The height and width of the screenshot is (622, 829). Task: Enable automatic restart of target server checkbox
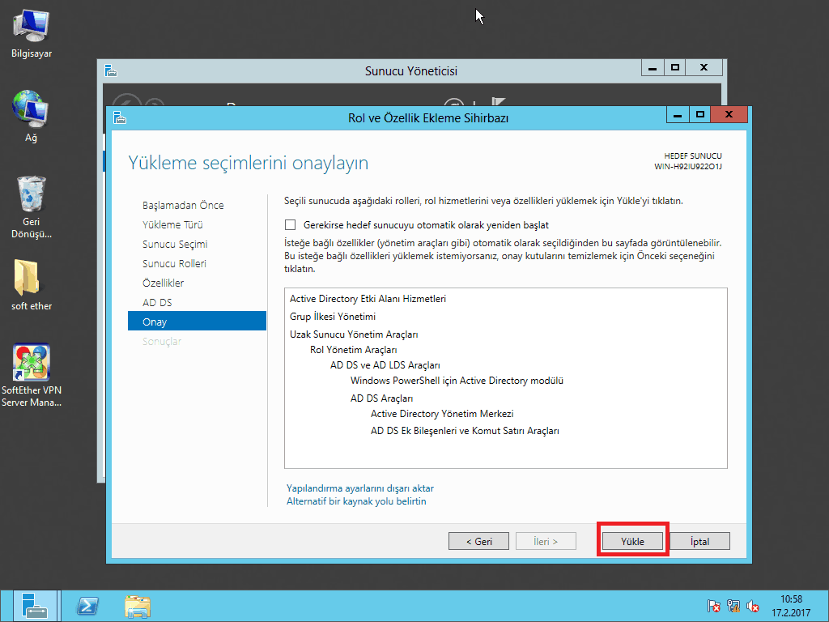[291, 225]
